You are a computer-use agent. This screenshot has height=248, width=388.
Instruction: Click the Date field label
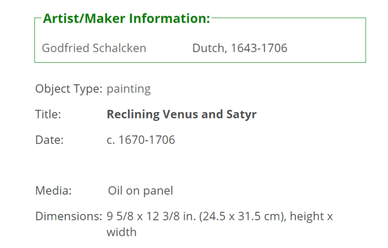click(49, 140)
